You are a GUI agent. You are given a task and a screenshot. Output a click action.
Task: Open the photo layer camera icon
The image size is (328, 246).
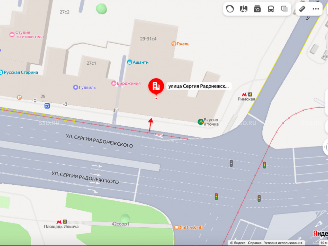pos(257,9)
